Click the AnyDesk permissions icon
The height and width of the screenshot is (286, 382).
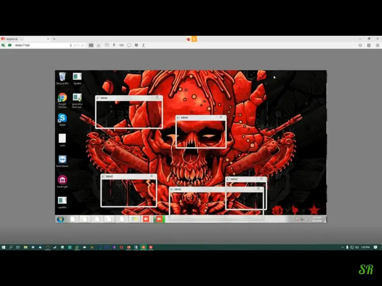(137, 45)
